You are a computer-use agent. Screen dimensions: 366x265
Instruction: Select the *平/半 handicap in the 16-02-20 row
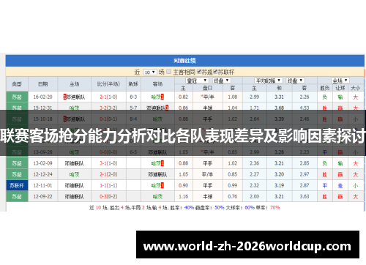click(x=208, y=97)
